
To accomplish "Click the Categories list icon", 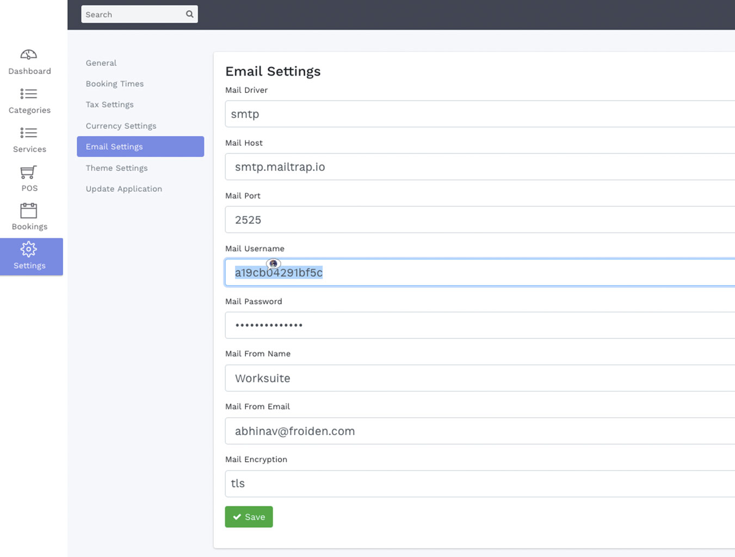I will point(29,94).
